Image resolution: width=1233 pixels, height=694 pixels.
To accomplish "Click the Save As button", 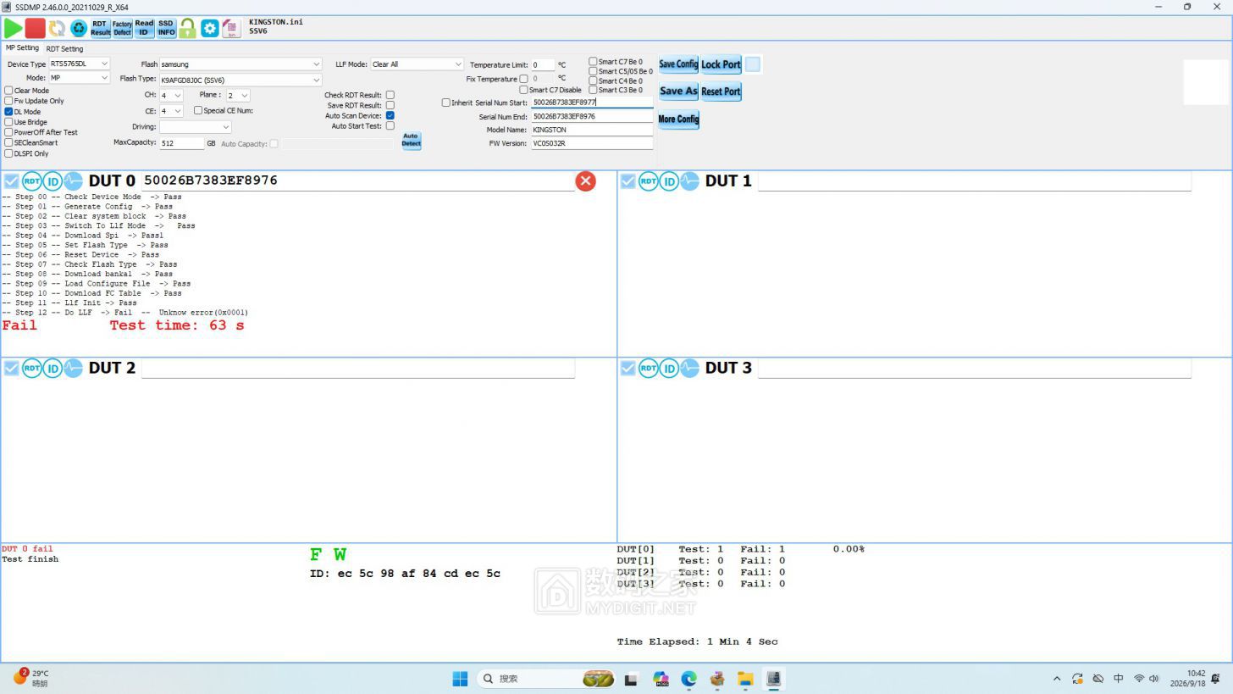I will click(678, 92).
